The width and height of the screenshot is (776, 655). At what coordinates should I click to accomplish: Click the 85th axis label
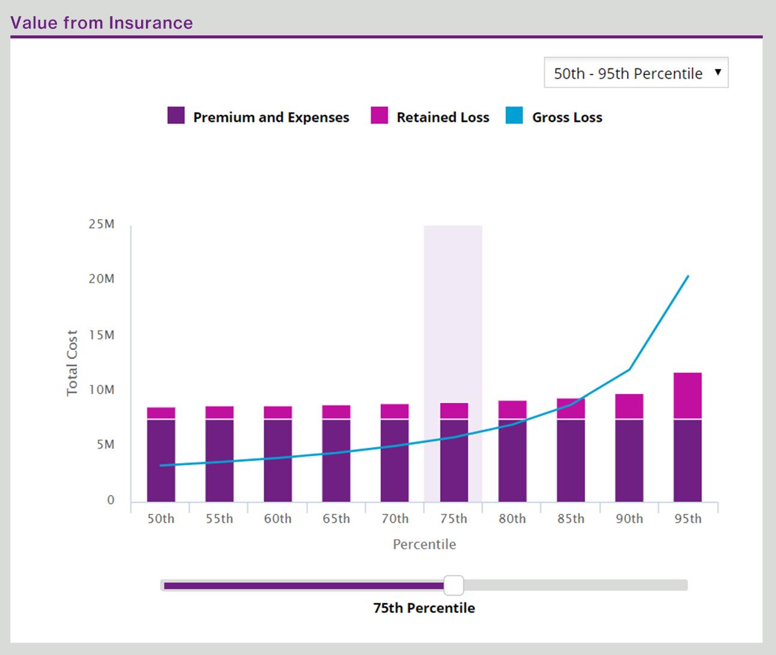(x=571, y=519)
